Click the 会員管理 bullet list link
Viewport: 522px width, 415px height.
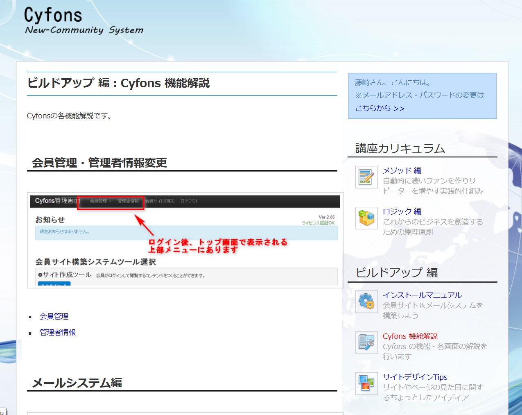pyautogui.click(x=53, y=316)
